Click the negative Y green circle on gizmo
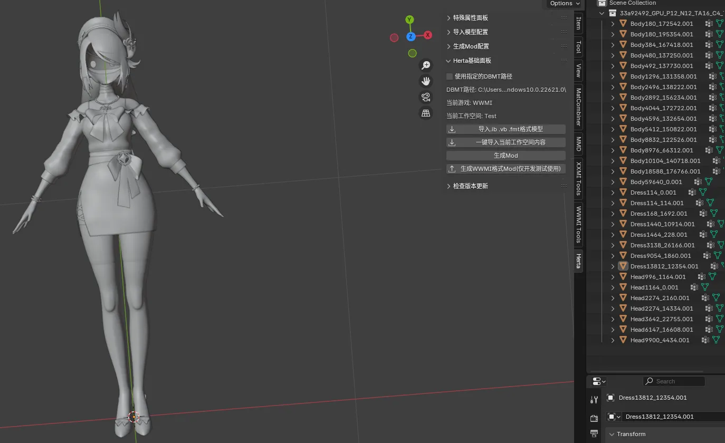This screenshot has width=725, height=443. coord(412,53)
